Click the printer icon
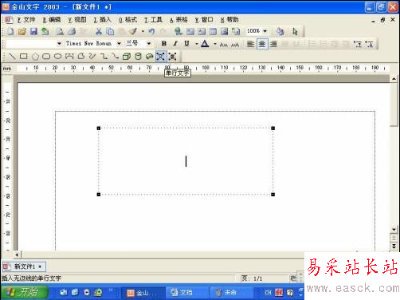This screenshot has height=300, width=400. [x=72, y=31]
